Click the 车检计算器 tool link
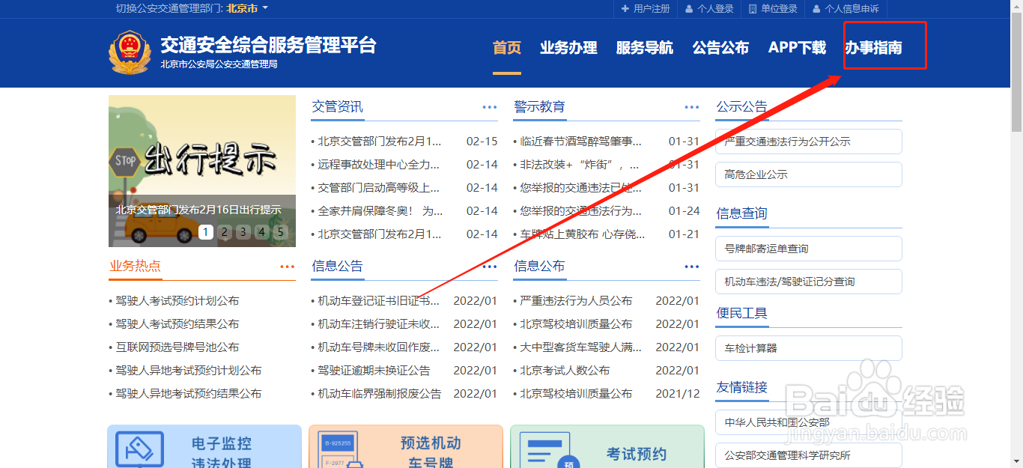This screenshot has width=1023, height=468. (808, 348)
